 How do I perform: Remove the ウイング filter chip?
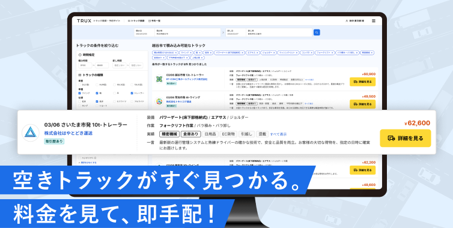(191, 53)
